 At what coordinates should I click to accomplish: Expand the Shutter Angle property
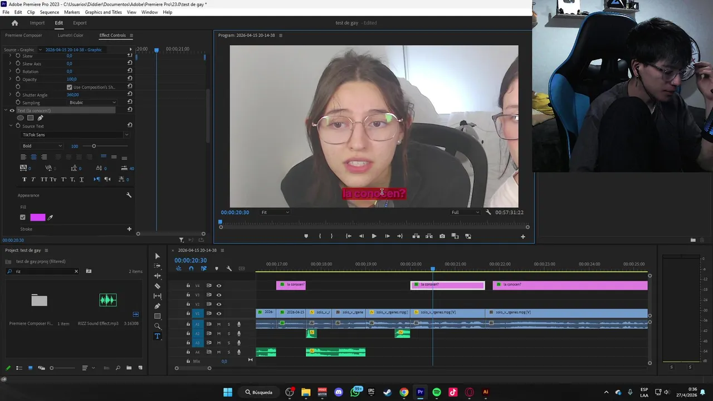pyautogui.click(x=10, y=95)
